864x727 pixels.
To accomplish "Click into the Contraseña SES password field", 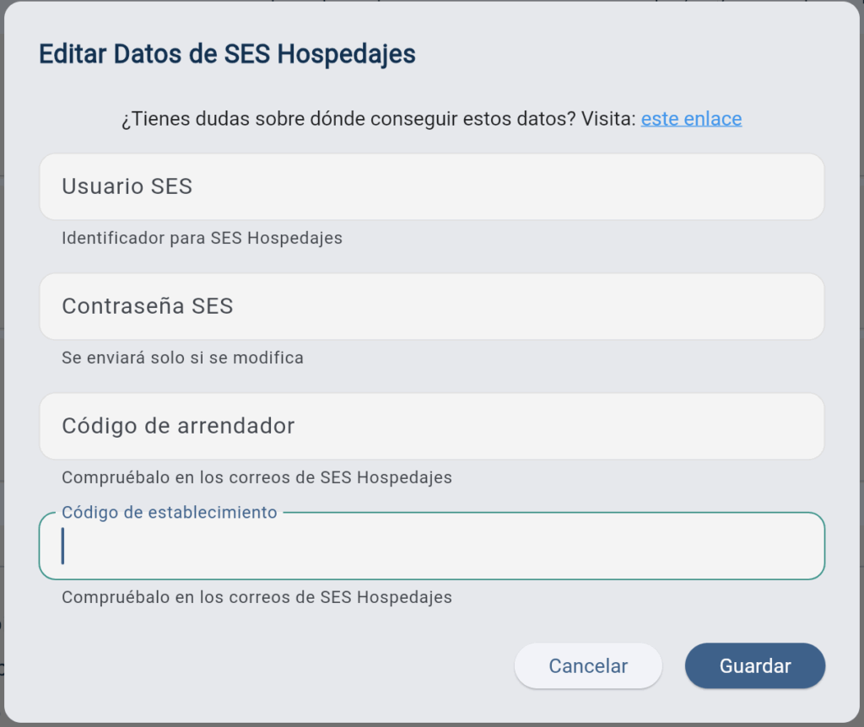I will coord(431,306).
